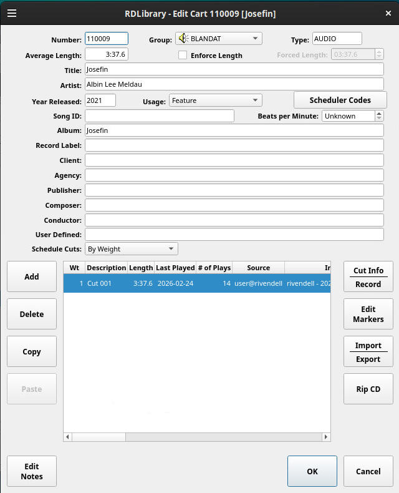The height and width of the screenshot is (493, 399).
Task: Click the Year Released field
Action: 100,100
